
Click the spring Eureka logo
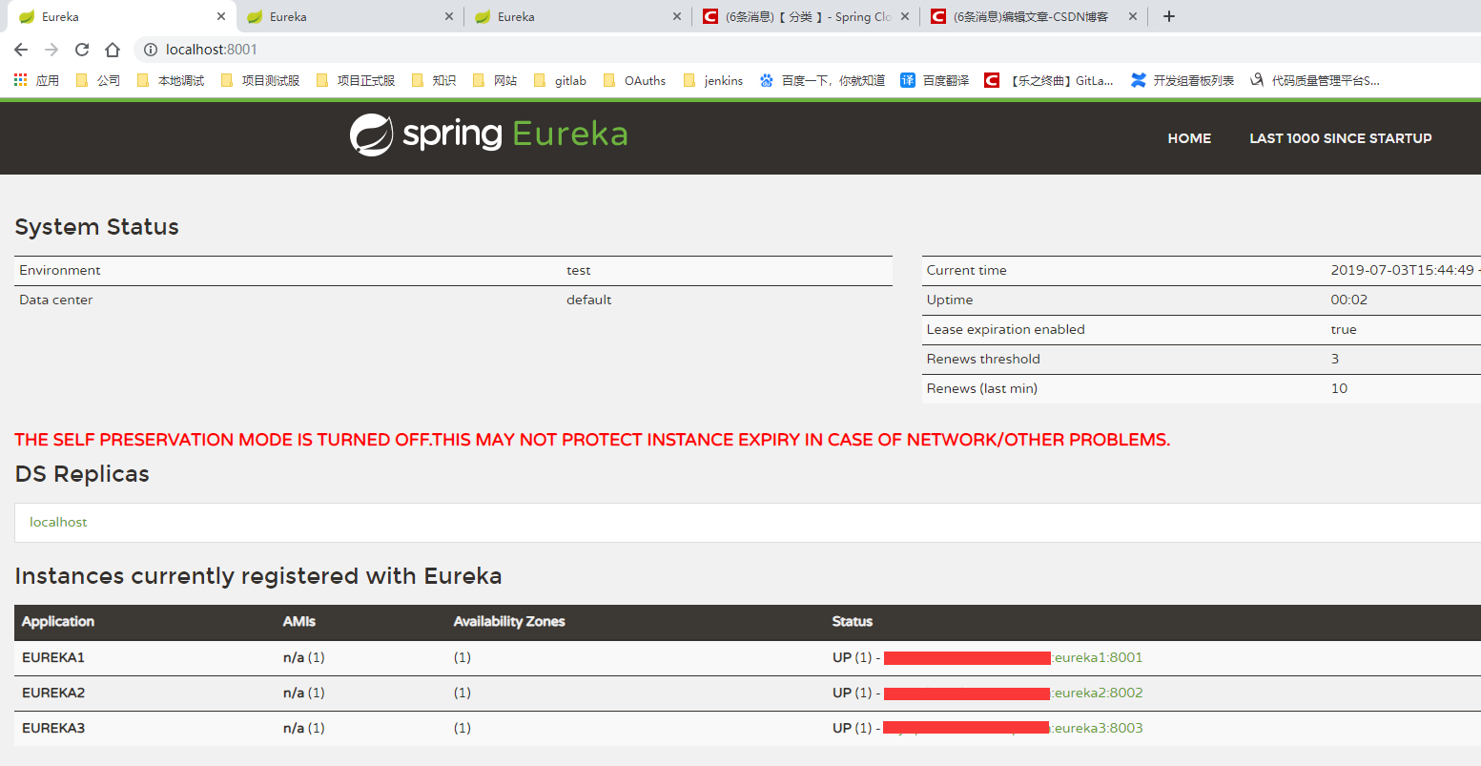tap(488, 135)
